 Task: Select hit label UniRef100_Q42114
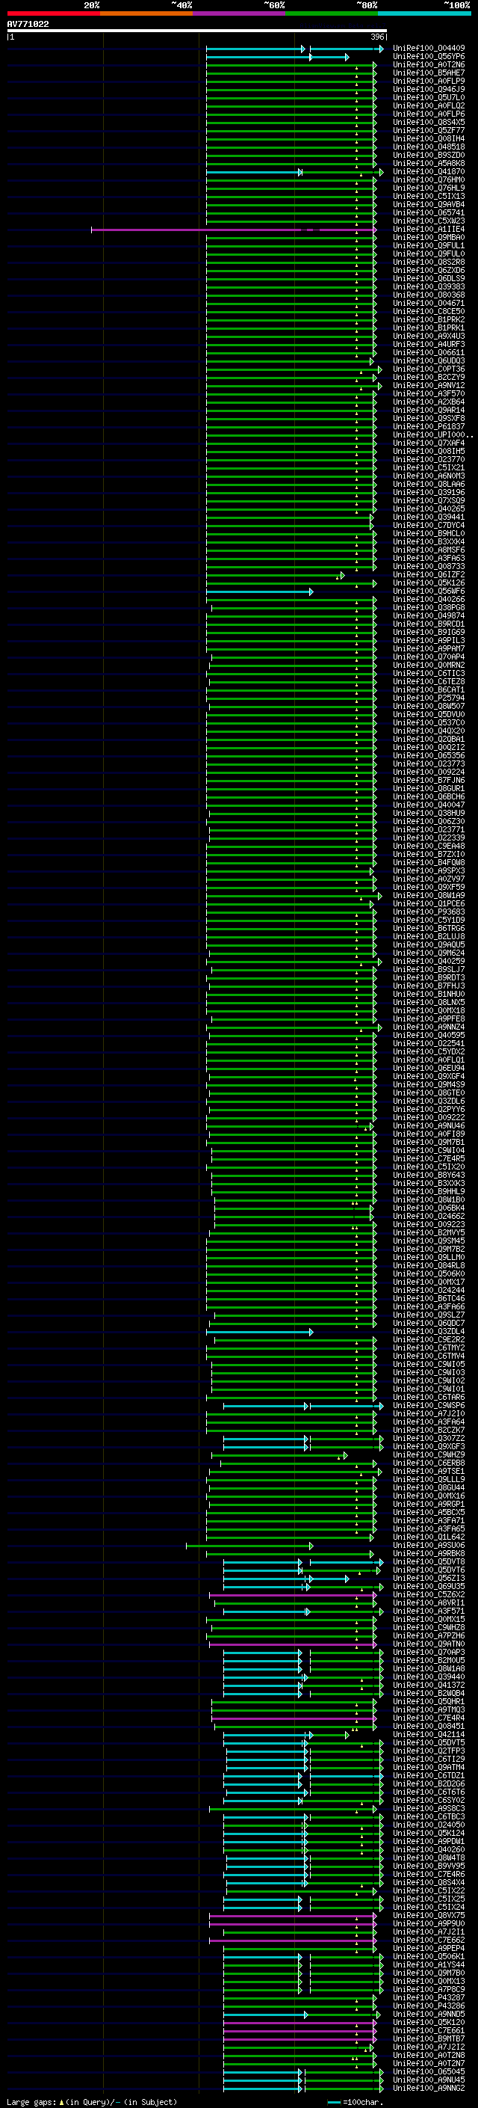click(x=429, y=1734)
